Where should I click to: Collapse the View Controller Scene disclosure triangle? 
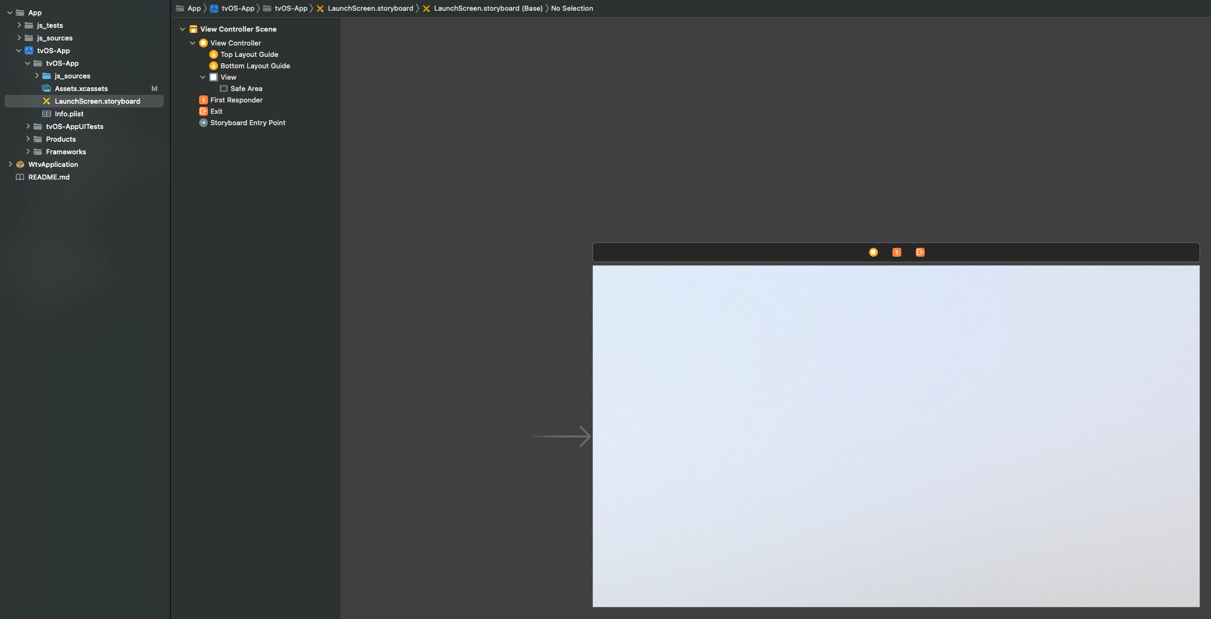(x=183, y=29)
